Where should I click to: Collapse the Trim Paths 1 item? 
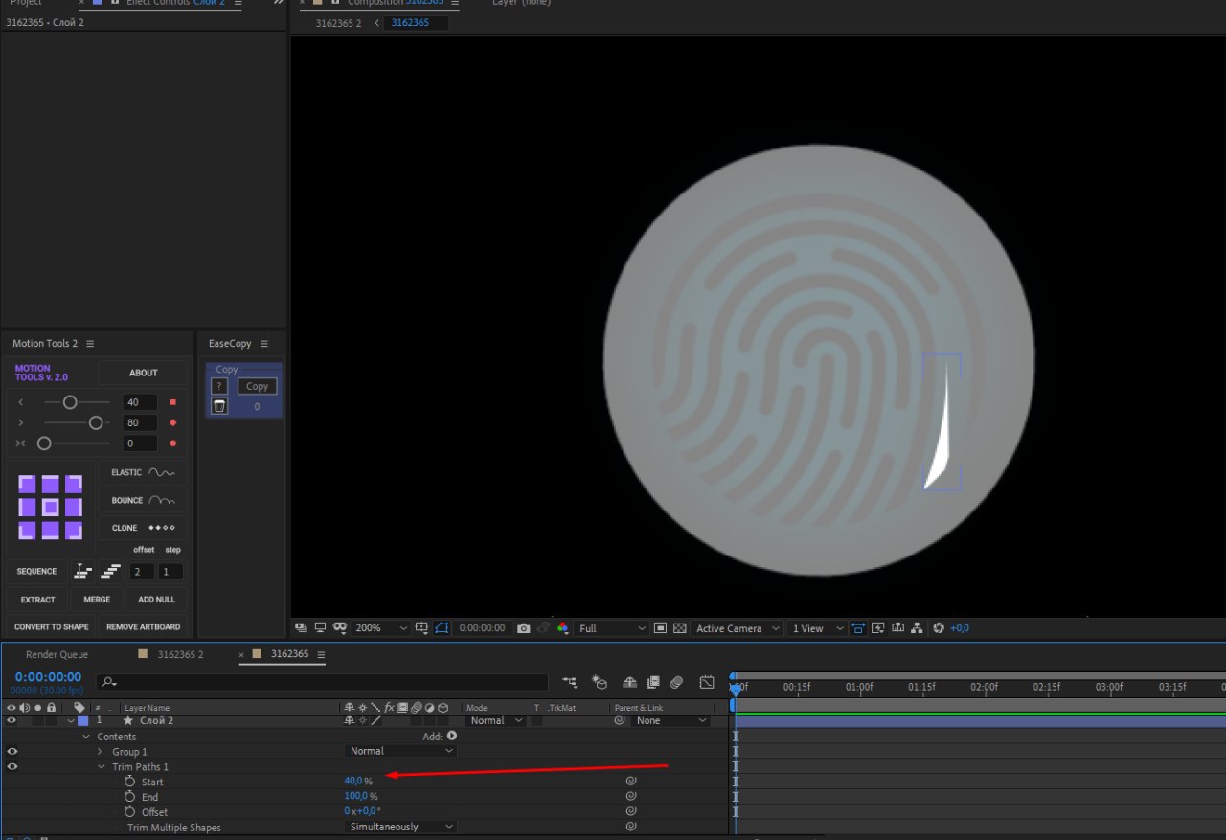[x=101, y=767]
